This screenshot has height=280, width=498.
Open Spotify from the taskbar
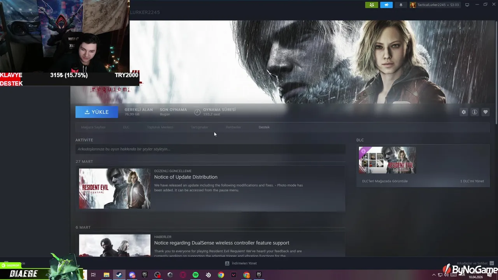[196, 275]
